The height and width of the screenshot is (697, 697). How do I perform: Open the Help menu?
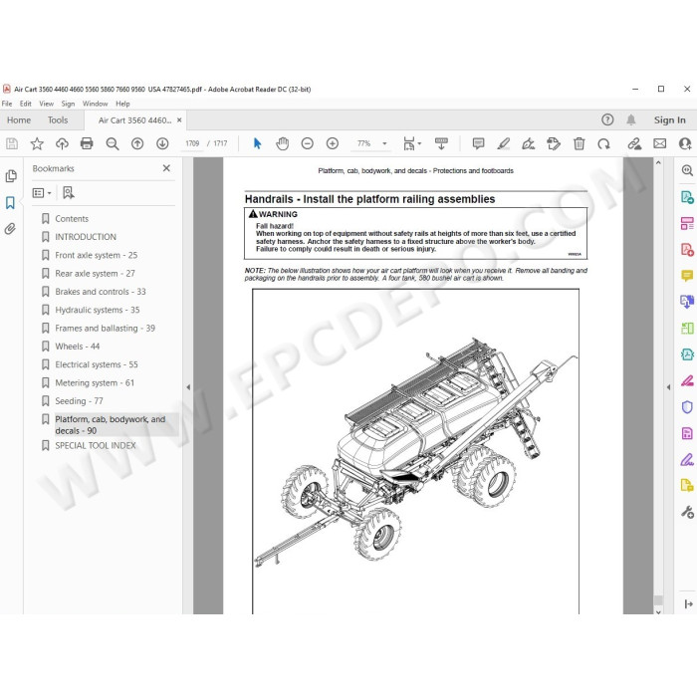122,104
